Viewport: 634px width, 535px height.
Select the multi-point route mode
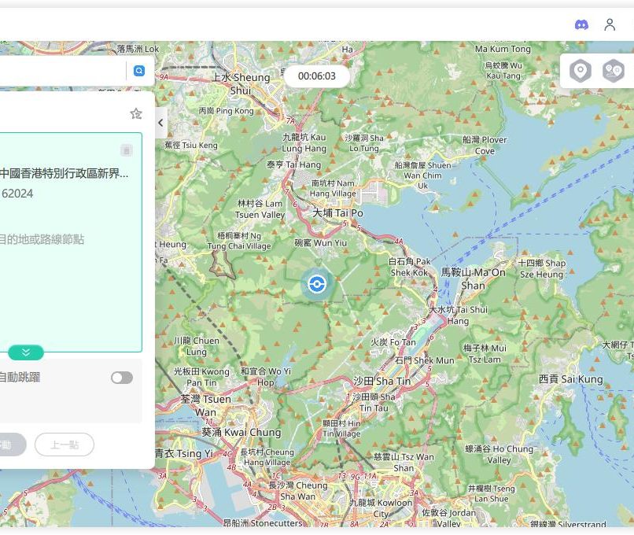pyautogui.click(x=613, y=71)
